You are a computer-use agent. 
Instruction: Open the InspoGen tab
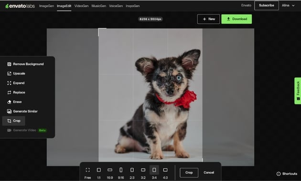(133, 6)
